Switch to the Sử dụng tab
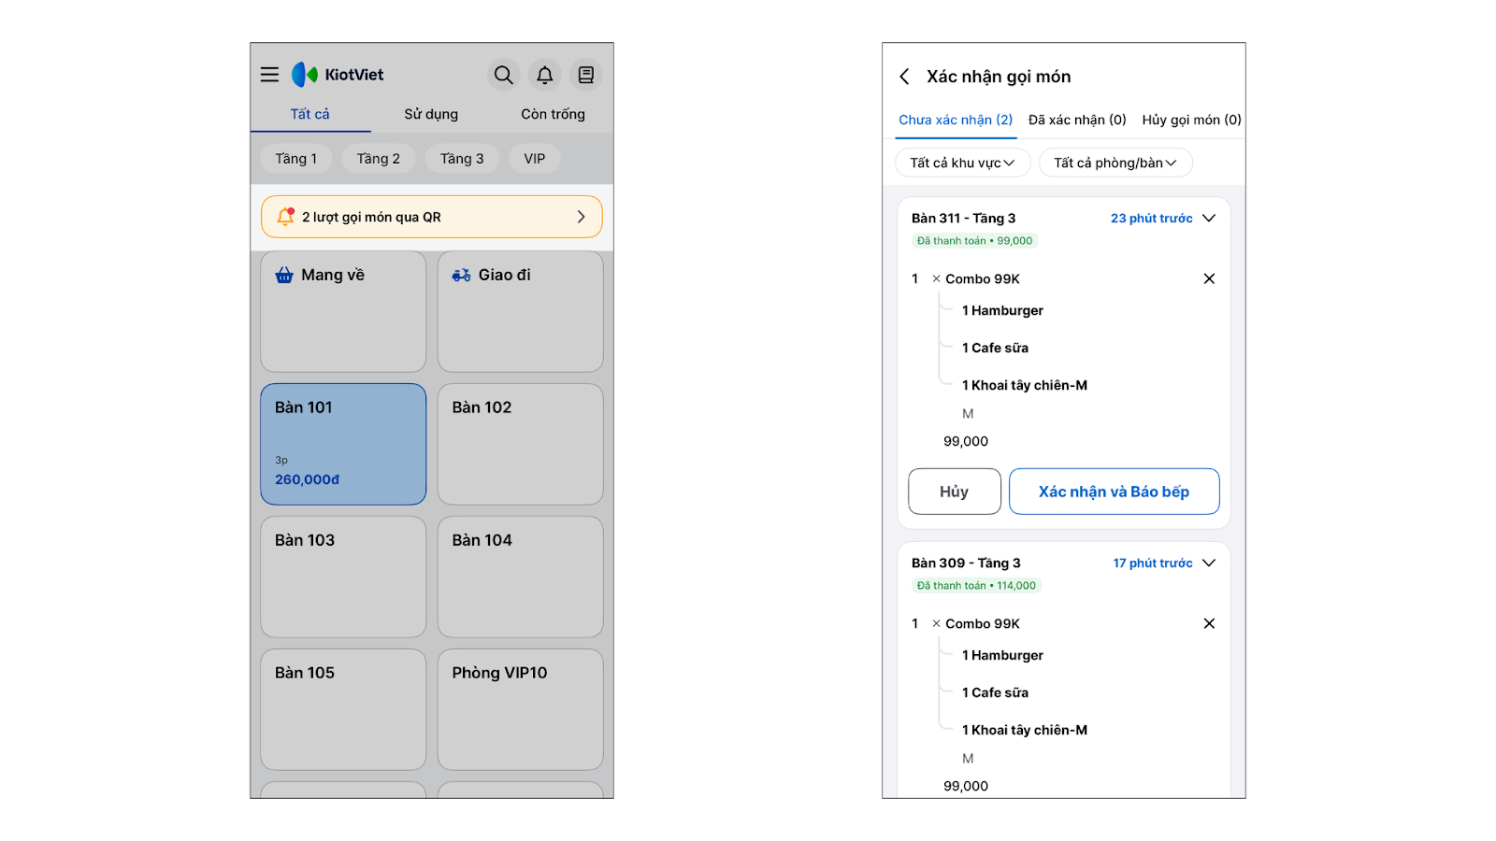 pyautogui.click(x=431, y=114)
